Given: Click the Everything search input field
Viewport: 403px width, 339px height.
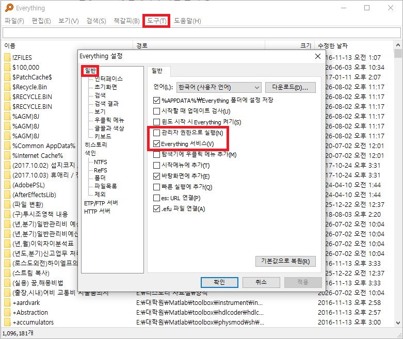Looking at the screenshot, I should (x=201, y=33).
